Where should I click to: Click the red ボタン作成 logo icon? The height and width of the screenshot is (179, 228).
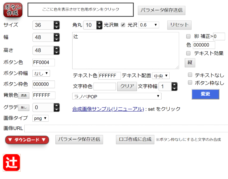click(x=13, y=10)
